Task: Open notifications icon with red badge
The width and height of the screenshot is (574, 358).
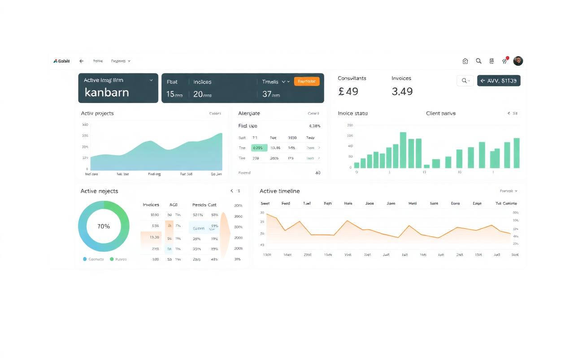Action: pyautogui.click(x=505, y=60)
